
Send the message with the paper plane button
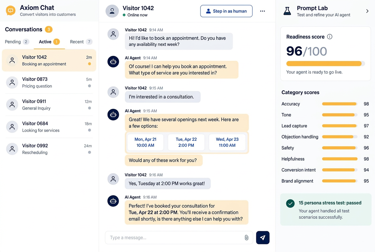pos(263,238)
